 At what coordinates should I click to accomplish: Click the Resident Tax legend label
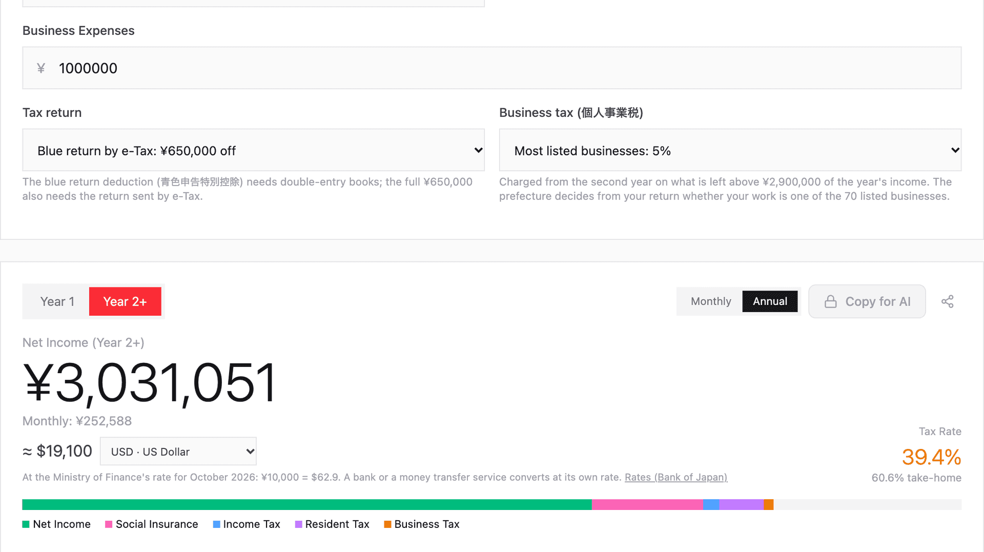coord(337,524)
